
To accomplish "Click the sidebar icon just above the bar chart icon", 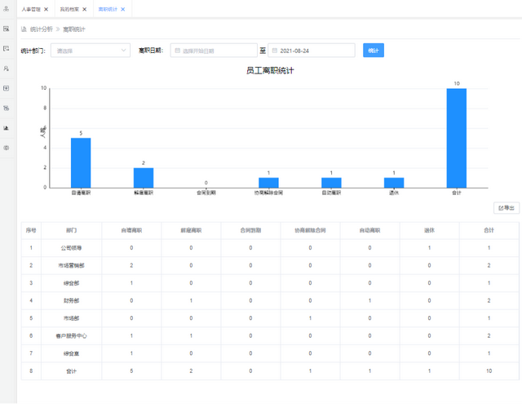I will pos(7,108).
